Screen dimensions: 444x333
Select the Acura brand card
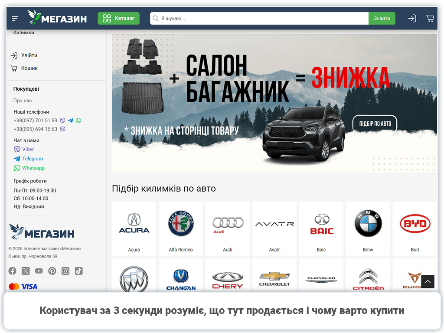point(134,229)
